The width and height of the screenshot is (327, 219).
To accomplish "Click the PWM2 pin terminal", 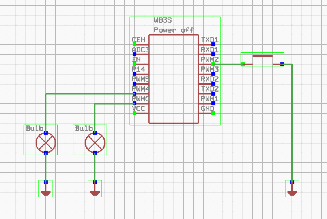I will pyautogui.click(x=213, y=64).
